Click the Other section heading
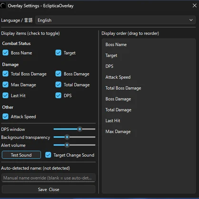Viewport: 199px width, 199px height. tap(8, 107)
